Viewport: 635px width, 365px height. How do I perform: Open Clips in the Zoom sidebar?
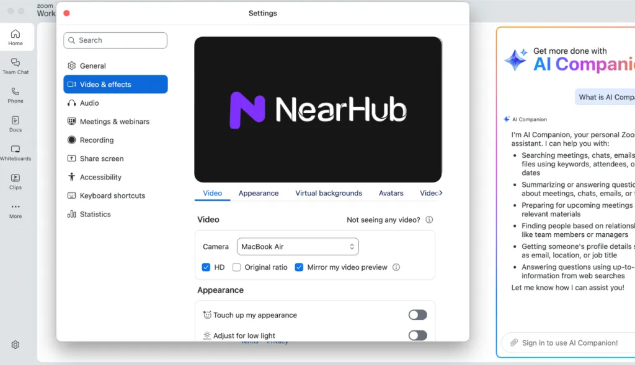[x=16, y=182]
